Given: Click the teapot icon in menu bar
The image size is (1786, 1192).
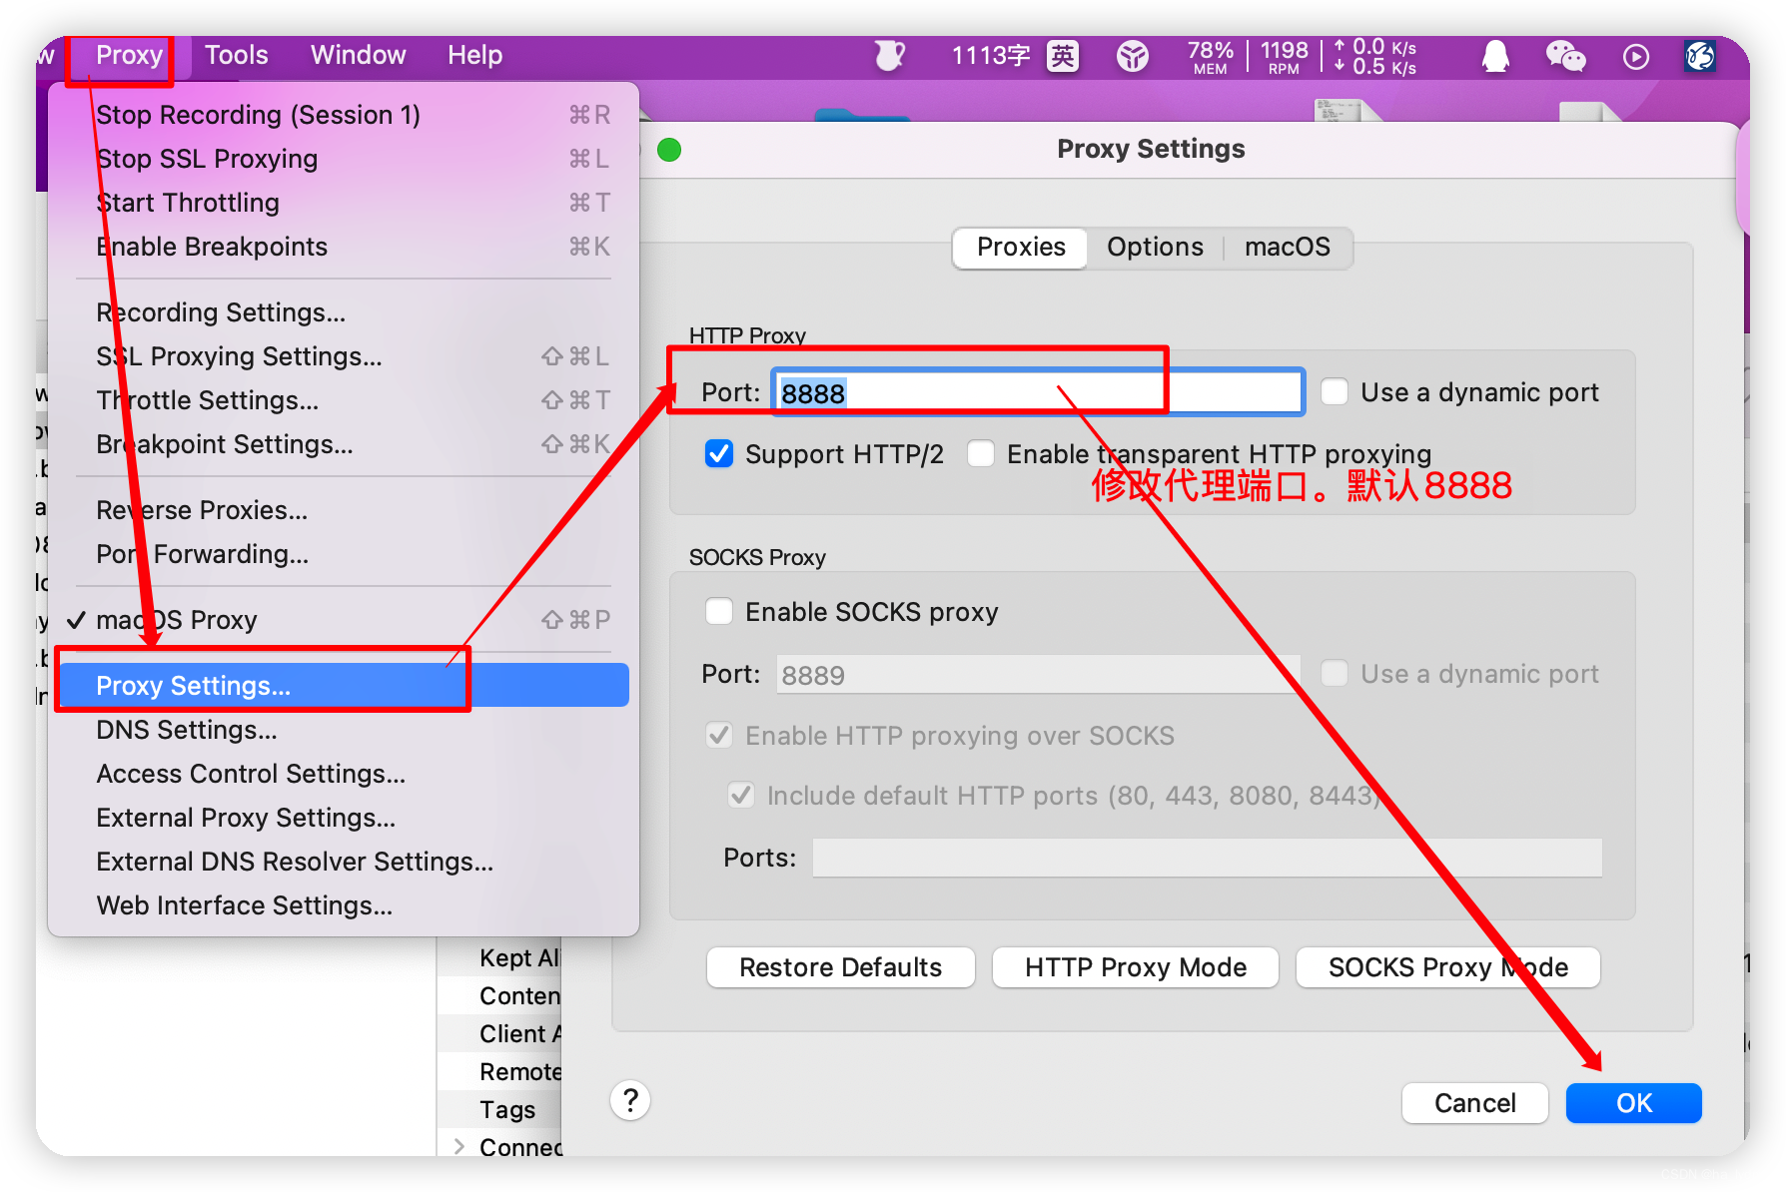Looking at the screenshot, I should pyautogui.click(x=889, y=56).
